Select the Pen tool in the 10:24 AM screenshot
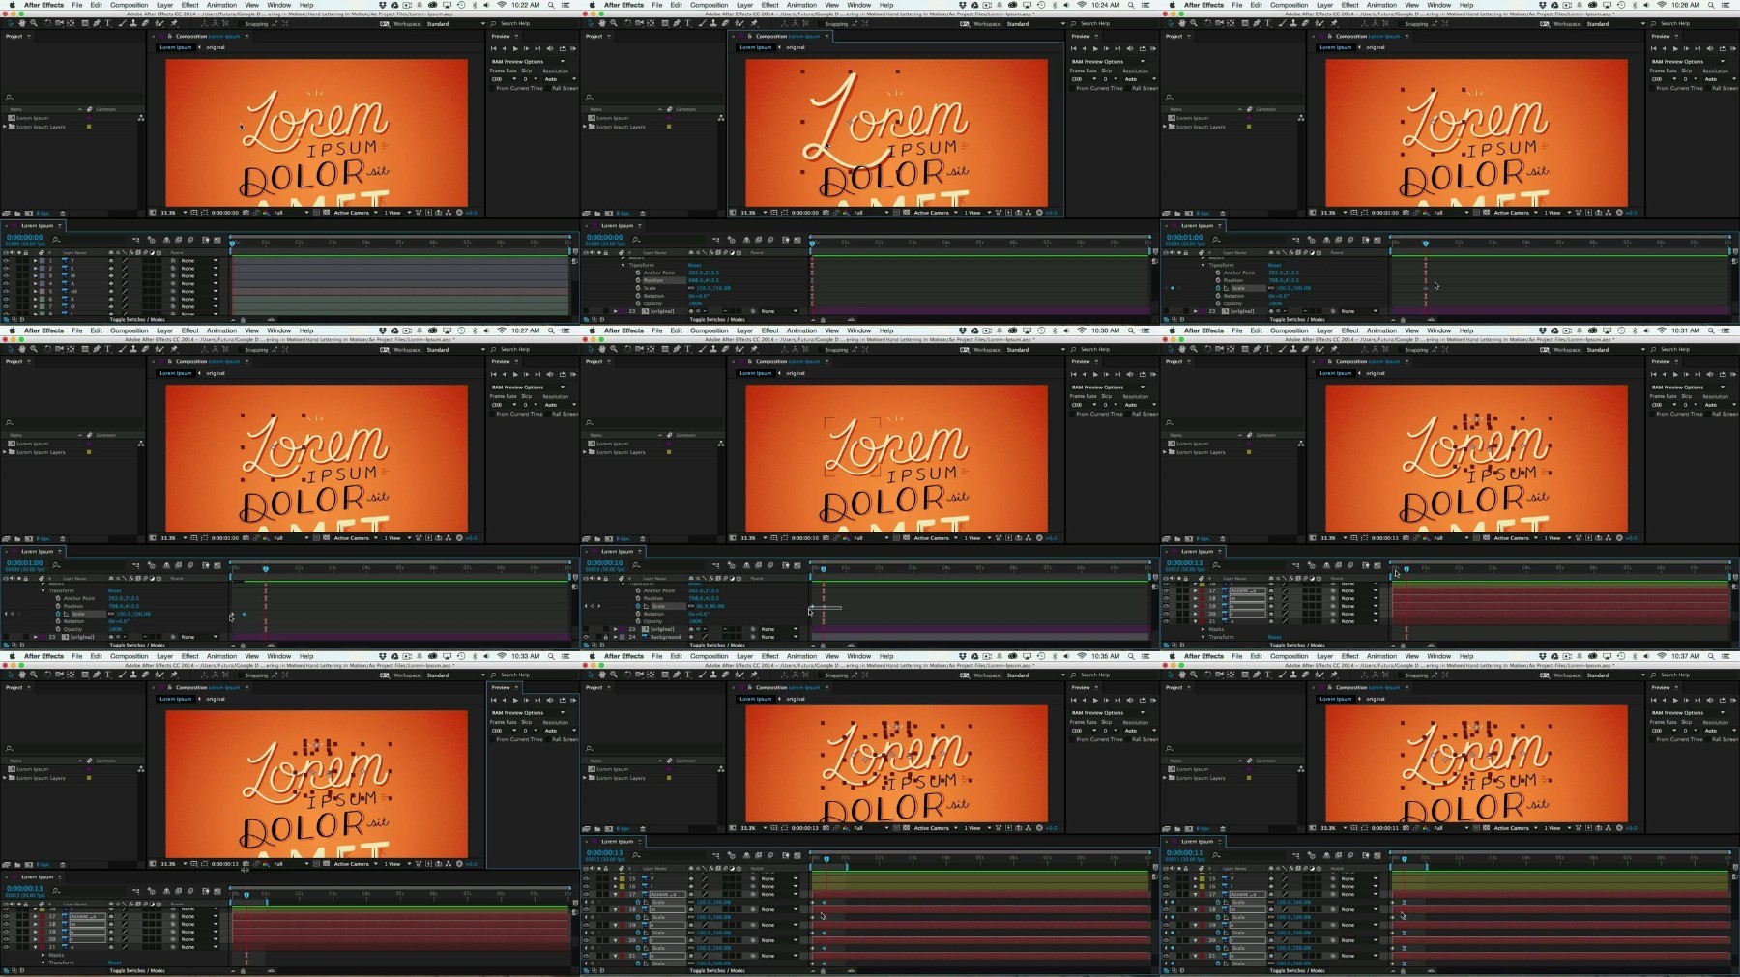Viewport: 1740px width, 977px height. point(677,23)
